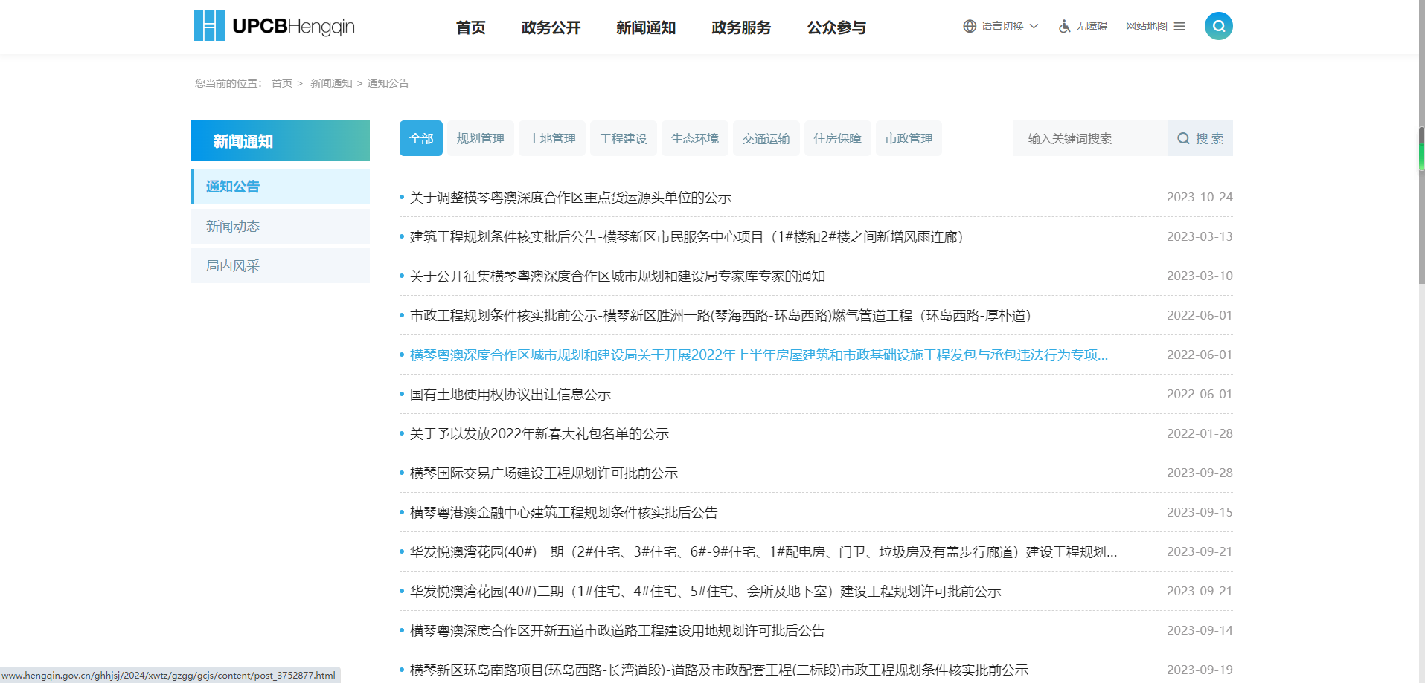Open the 政务公开 menu

pyautogui.click(x=551, y=27)
